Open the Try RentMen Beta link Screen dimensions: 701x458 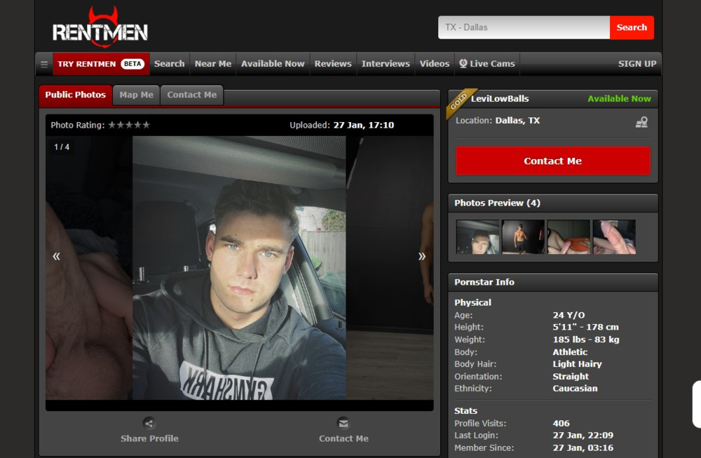pyautogui.click(x=100, y=64)
